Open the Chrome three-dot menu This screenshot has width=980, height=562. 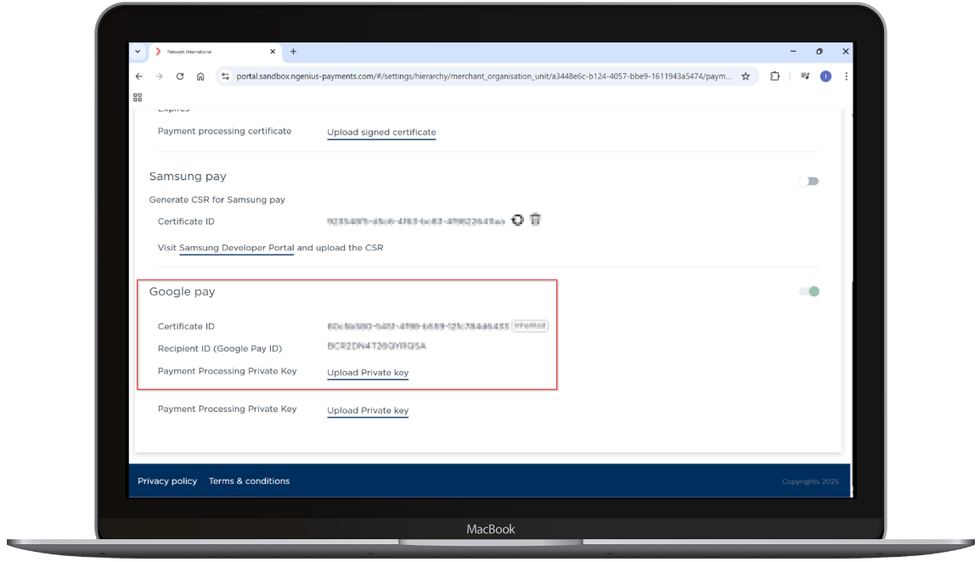pyautogui.click(x=847, y=76)
